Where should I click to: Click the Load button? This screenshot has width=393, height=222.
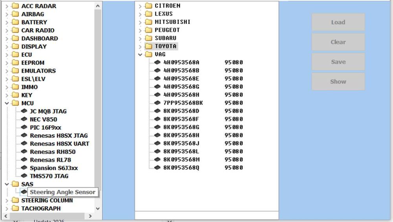tap(338, 22)
